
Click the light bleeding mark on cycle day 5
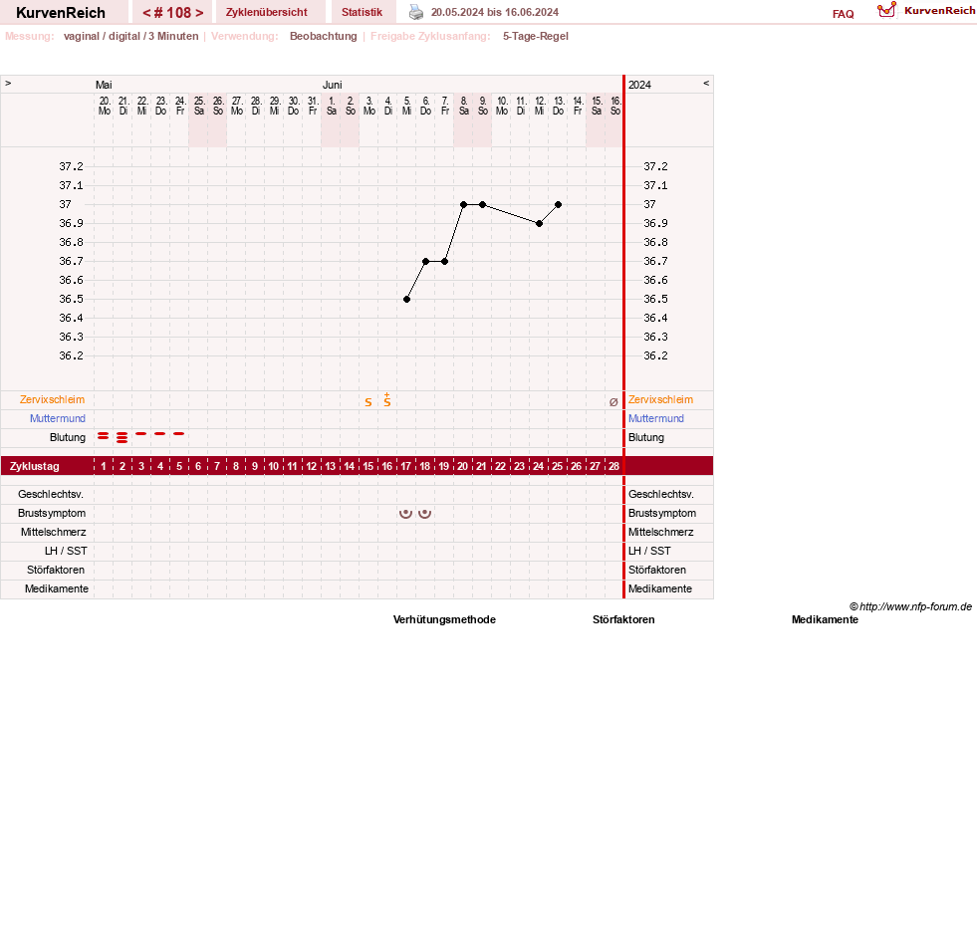coord(179,433)
